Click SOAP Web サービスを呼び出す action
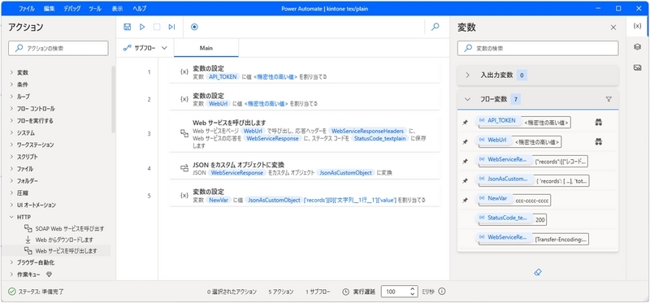This screenshot has height=303, width=650. pos(69,228)
